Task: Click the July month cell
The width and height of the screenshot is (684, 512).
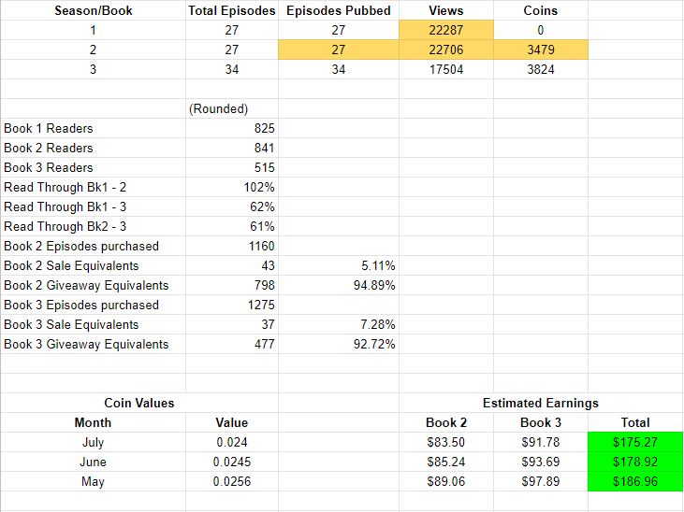Action: point(93,442)
